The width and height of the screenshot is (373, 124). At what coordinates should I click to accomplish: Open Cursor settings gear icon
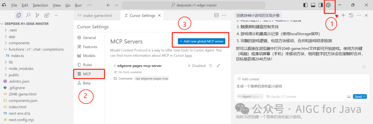[x=328, y=5]
